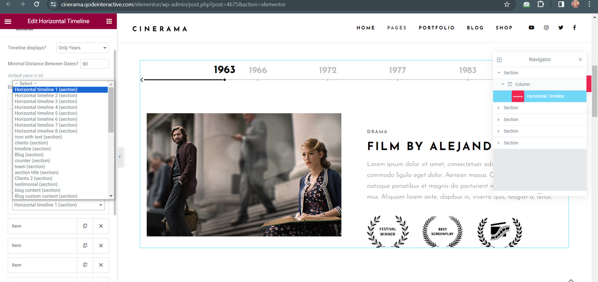Open the Twitter social icon

(x=561, y=28)
